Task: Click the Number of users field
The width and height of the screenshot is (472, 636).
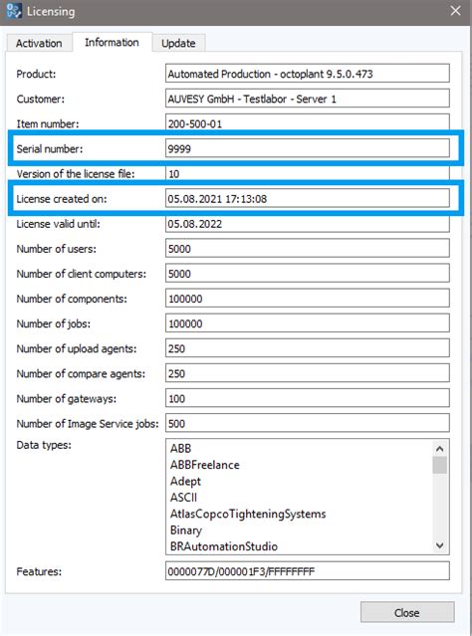Action: (x=308, y=248)
